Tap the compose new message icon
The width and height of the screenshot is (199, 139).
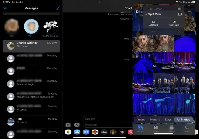(57, 8)
